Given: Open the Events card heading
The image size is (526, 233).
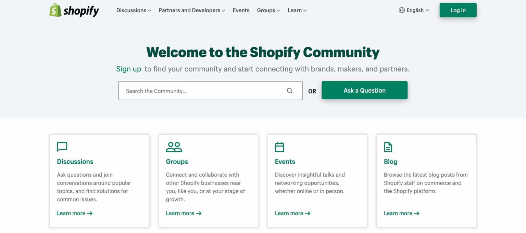Looking at the screenshot, I should click(285, 162).
